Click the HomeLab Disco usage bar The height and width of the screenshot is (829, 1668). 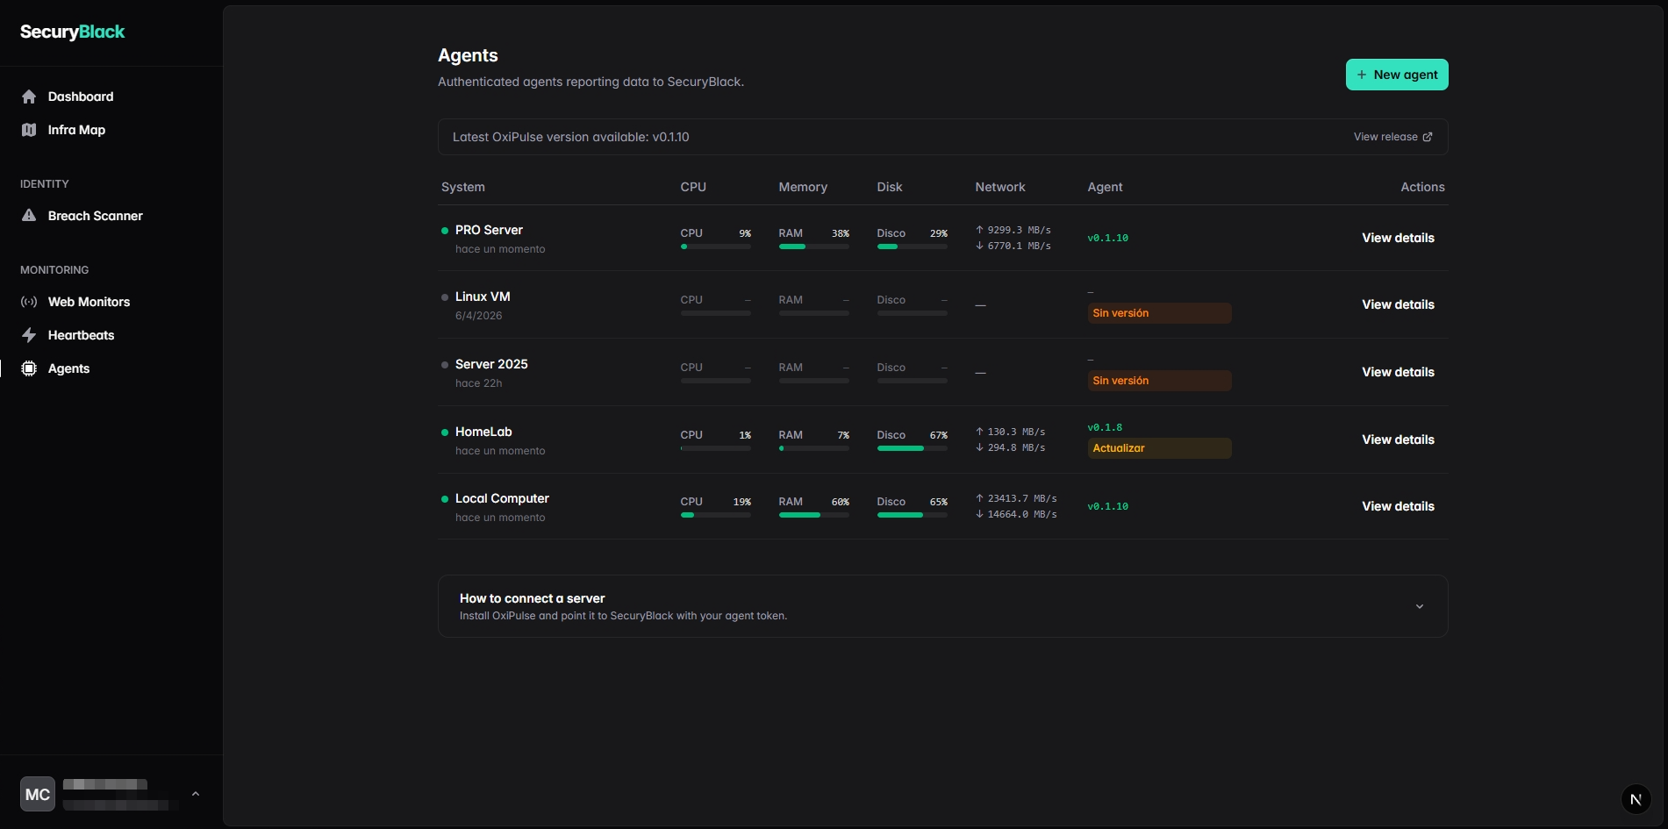click(912, 448)
